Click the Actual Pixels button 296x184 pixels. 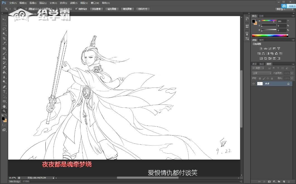96,9
